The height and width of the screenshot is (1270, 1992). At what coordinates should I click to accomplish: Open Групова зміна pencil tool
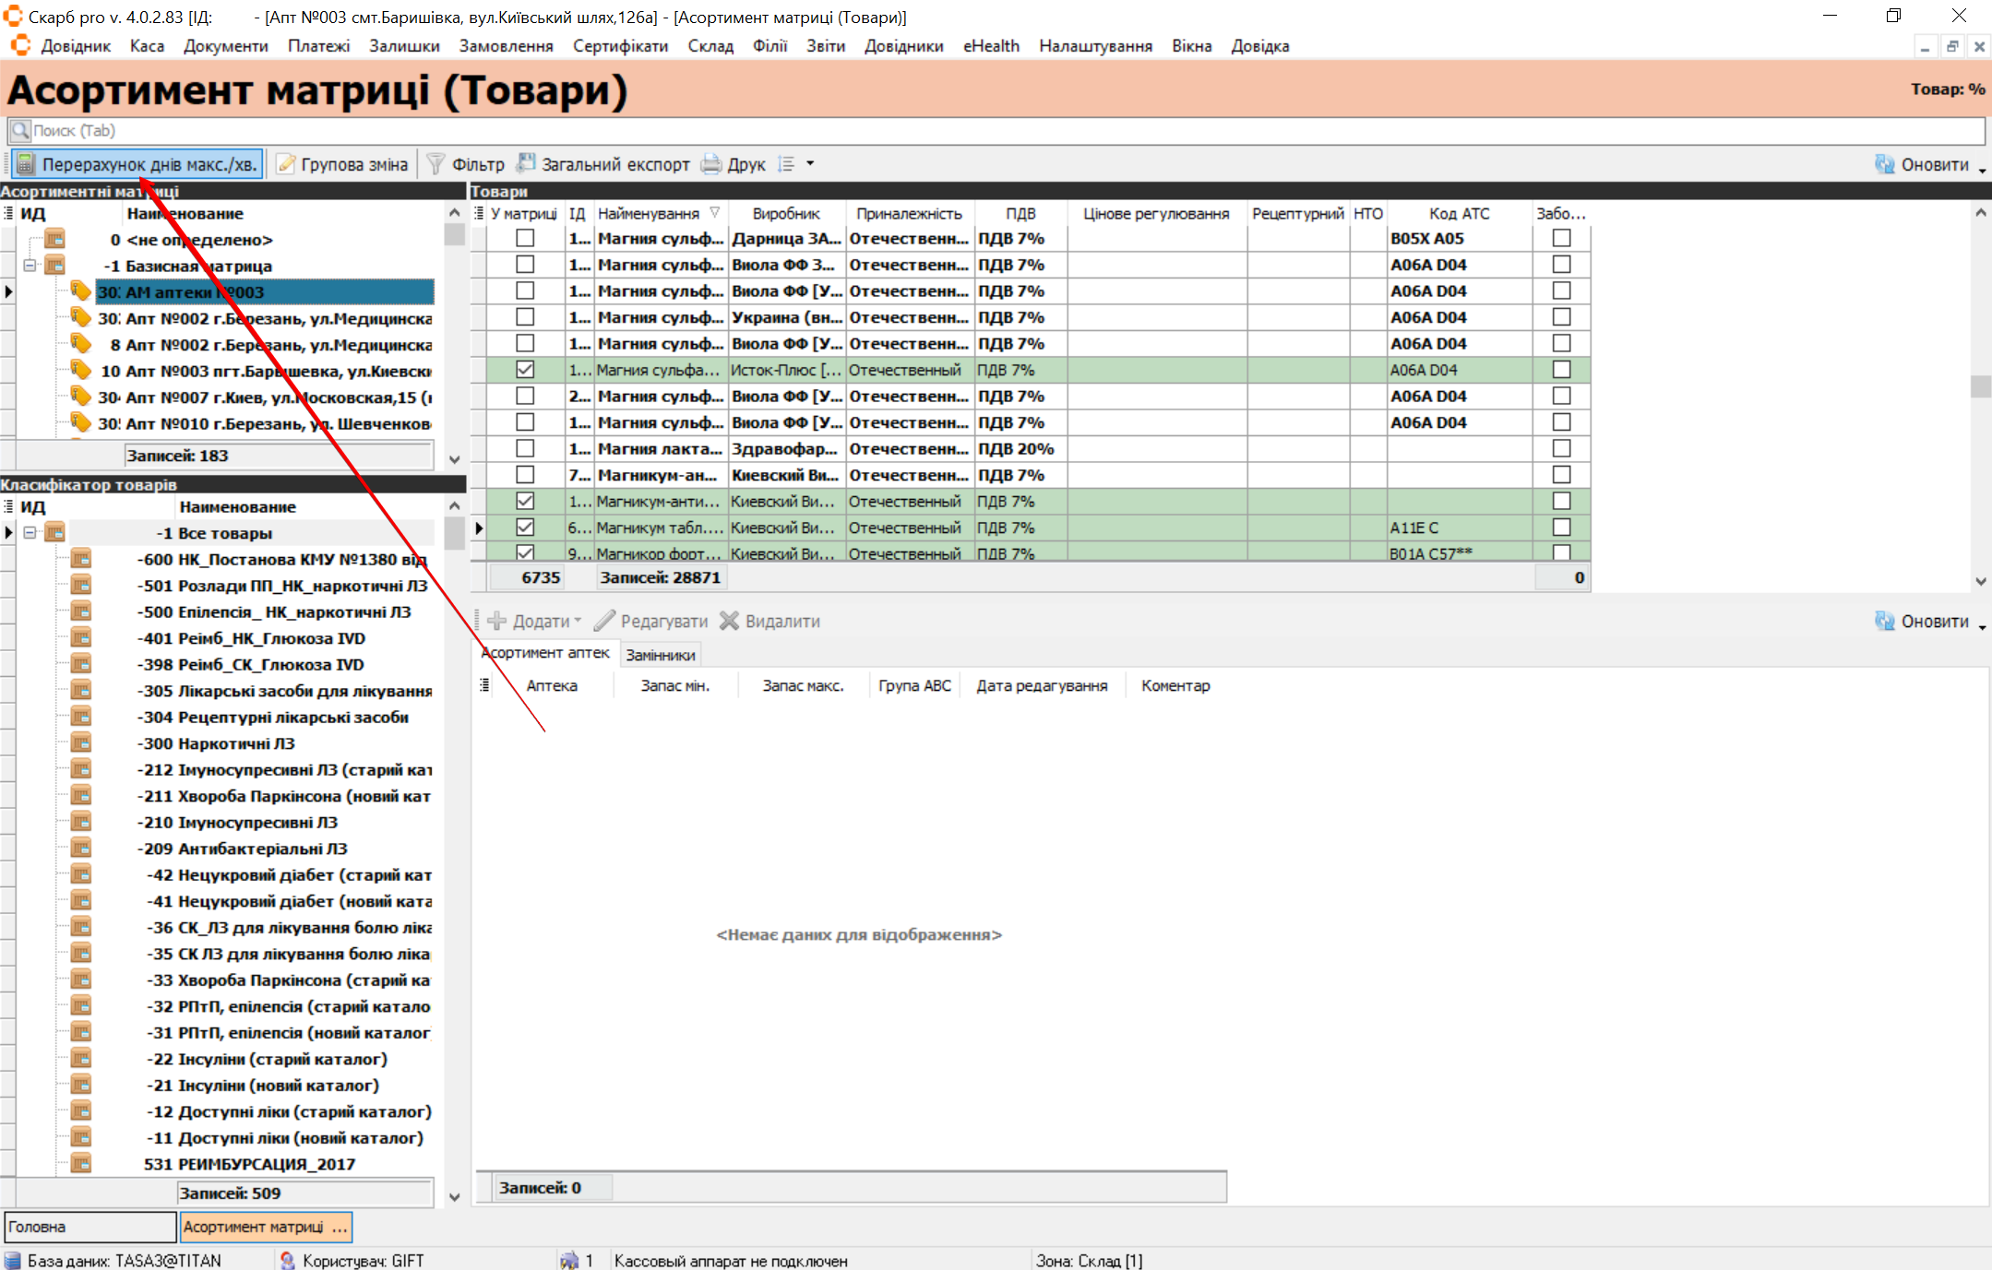[287, 165]
